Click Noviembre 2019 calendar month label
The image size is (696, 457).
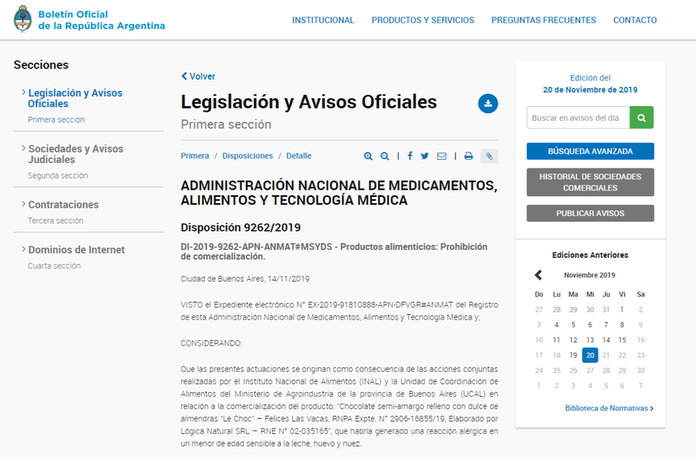tap(589, 275)
